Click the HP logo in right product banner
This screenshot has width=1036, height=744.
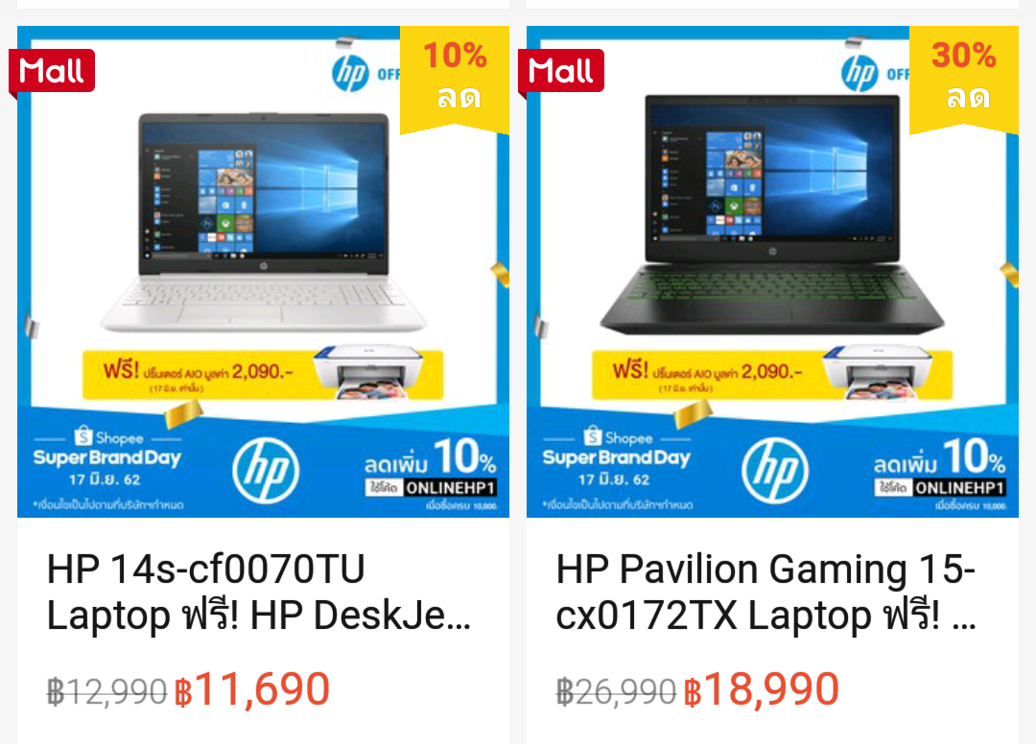click(775, 470)
